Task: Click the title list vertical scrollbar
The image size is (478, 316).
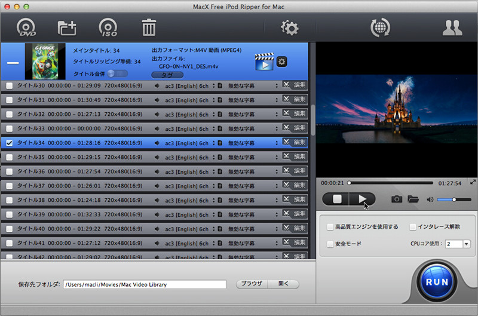Action: [312, 120]
